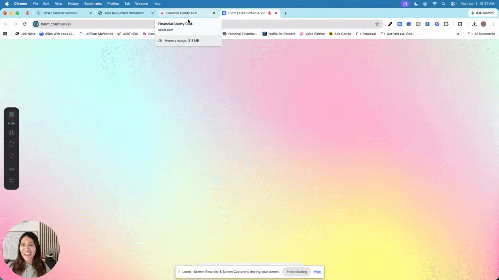Toggle the Focus moon icon in menu bar
This screenshot has width=499, height=280.
point(416,4)
